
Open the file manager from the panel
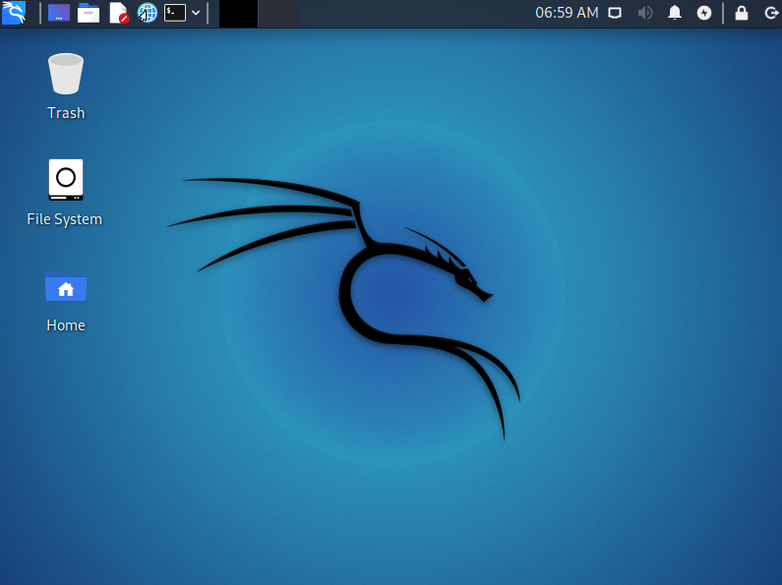(89, 13)
